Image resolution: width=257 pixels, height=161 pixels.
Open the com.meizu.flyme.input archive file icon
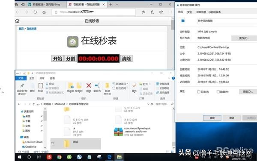click(118, 132)
